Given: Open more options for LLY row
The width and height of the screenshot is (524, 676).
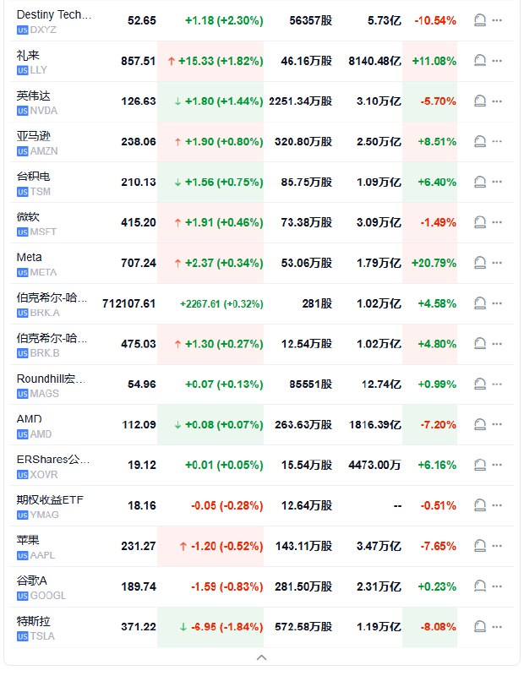Looking at the screenshot, I should coord(497,61).
